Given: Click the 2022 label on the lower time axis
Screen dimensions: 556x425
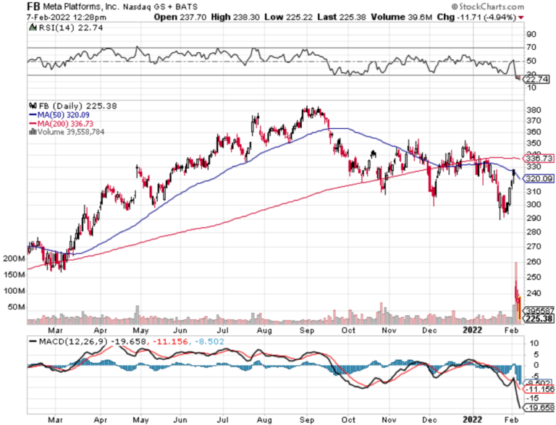Looking at the screenshot, I should pos(473,420).
